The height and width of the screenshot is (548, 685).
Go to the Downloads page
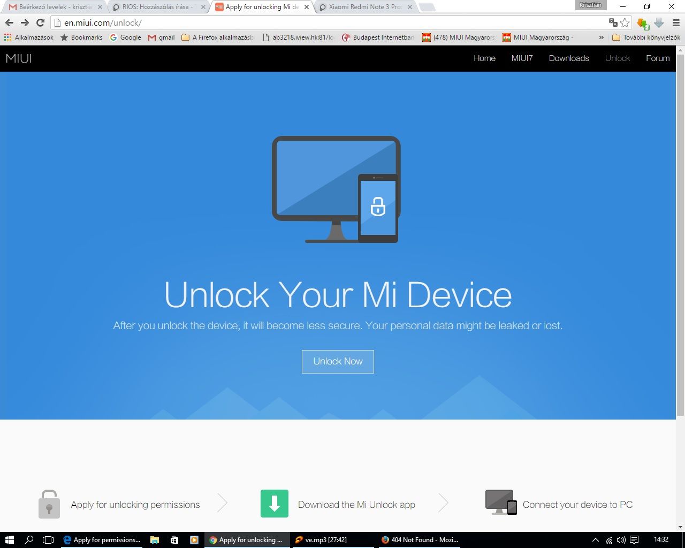tap(569, 58)
